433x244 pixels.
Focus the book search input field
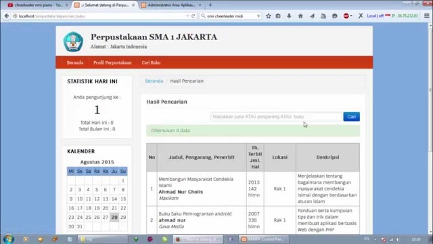[276, 117]
